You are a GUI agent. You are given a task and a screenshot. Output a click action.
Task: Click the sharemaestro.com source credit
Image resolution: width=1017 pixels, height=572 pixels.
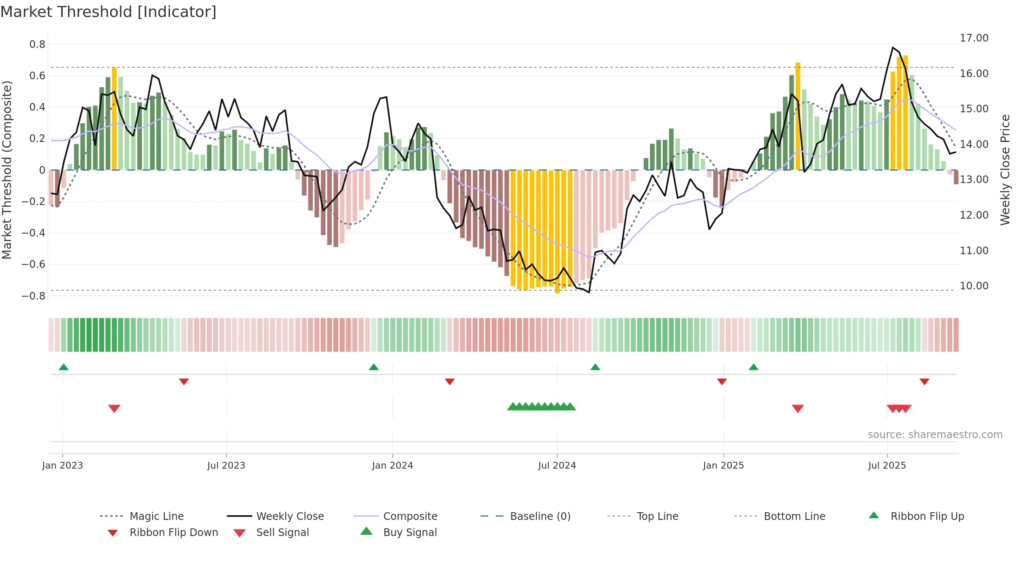935,435
